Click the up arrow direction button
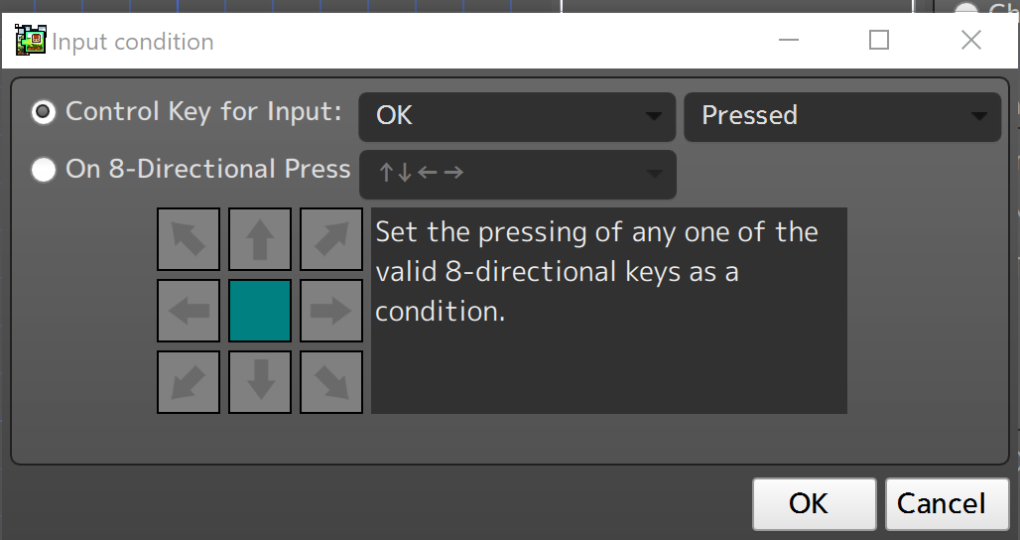Viewport: 1020px width, 540px height. click(260, 239)
